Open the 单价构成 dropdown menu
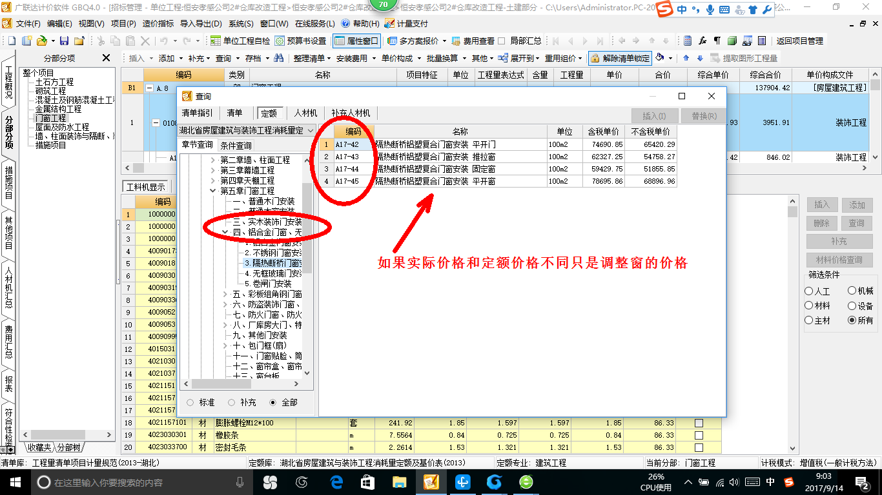 point(400,58)
